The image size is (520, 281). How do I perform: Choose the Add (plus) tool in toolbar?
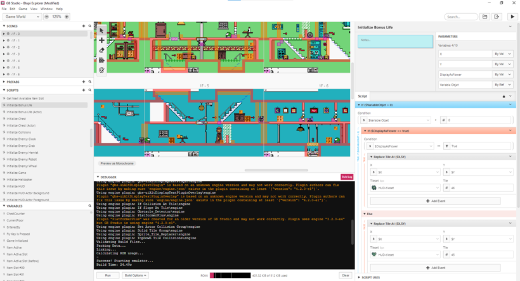tap(101, 41)
